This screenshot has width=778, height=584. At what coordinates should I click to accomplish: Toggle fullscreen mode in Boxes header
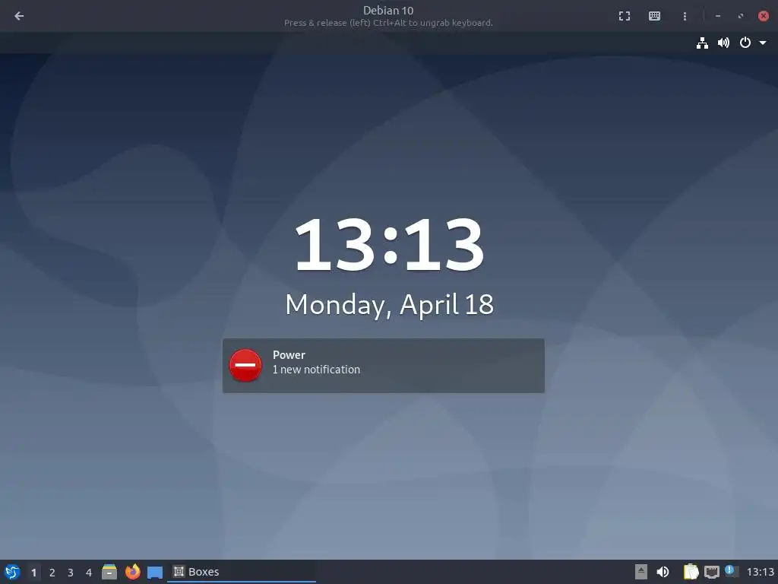[625, 16]
